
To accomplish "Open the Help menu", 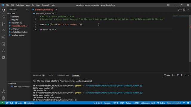I will 53,5.
